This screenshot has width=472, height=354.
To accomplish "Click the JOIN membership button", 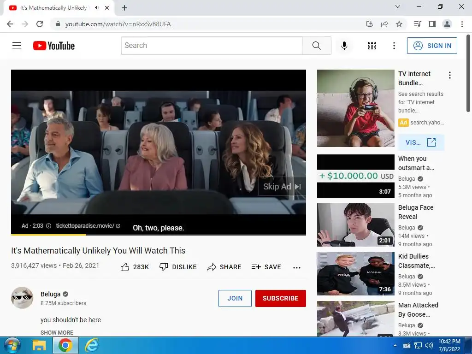I will tap(235, 298).
